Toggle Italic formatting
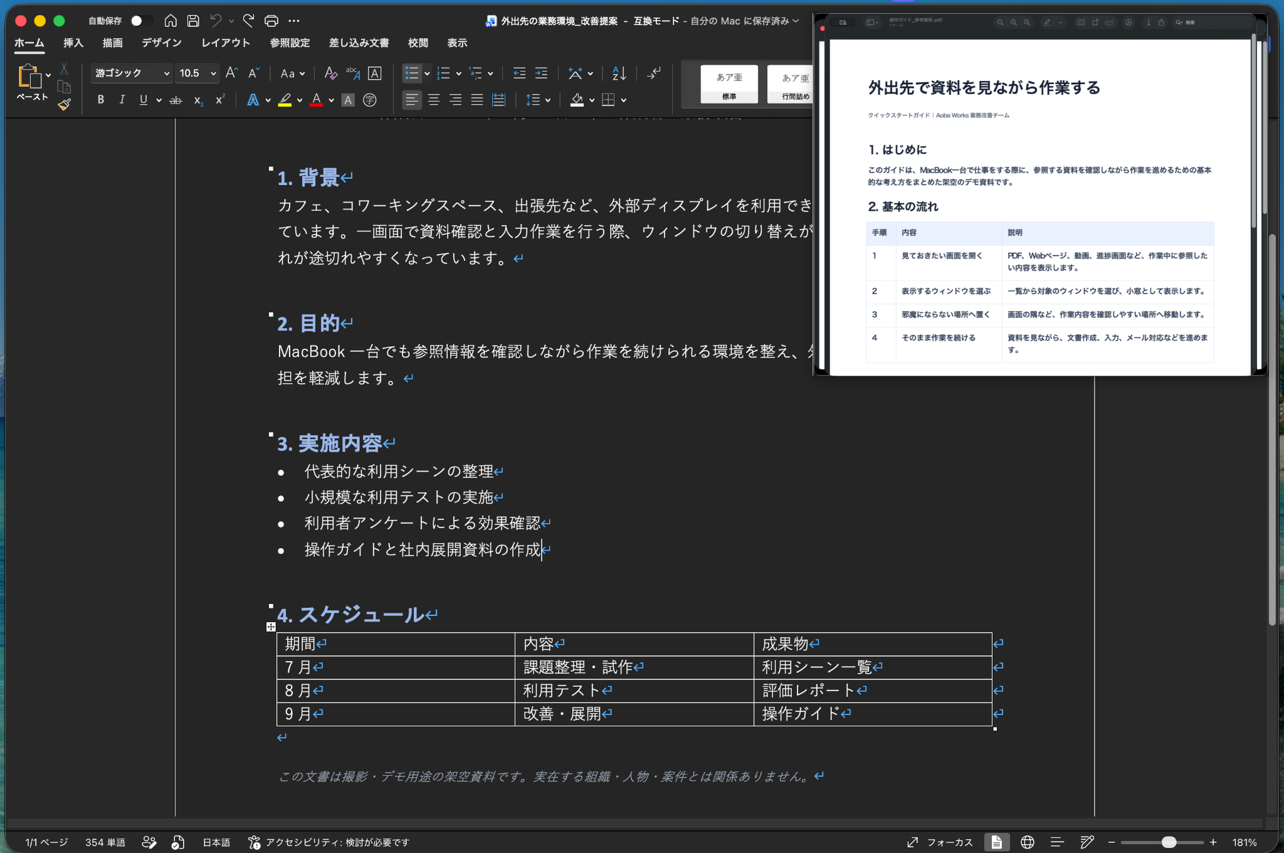1284x853 pixels. point(122,100)
